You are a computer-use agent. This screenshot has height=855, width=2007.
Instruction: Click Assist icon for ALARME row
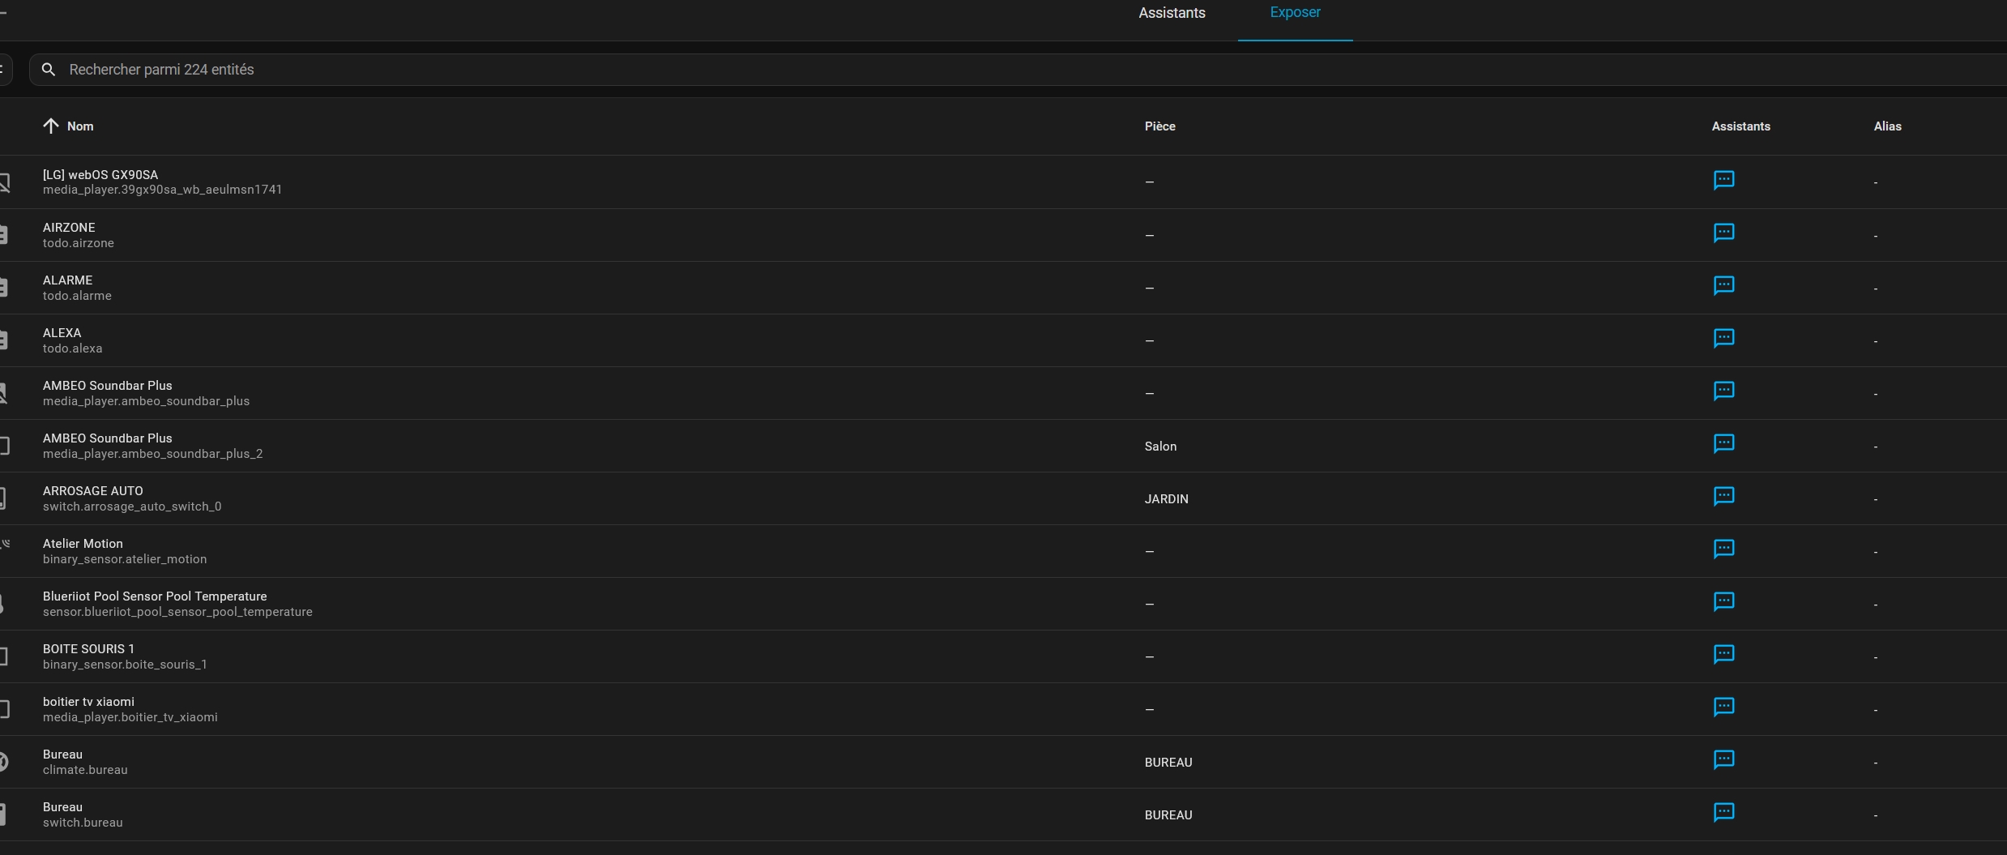(x=1723, y=285)
